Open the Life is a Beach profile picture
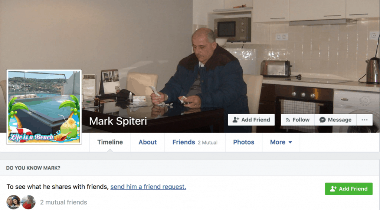 44,107
